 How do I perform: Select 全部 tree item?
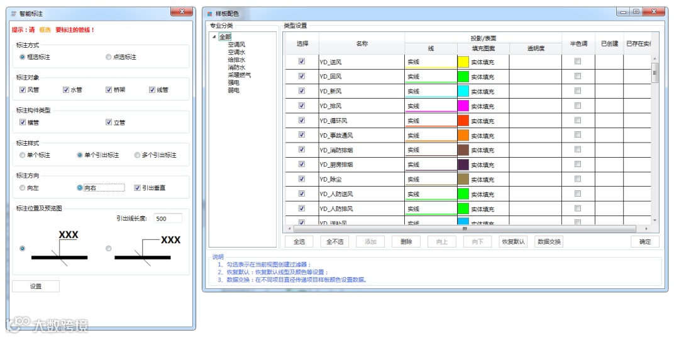pos(224,37)
